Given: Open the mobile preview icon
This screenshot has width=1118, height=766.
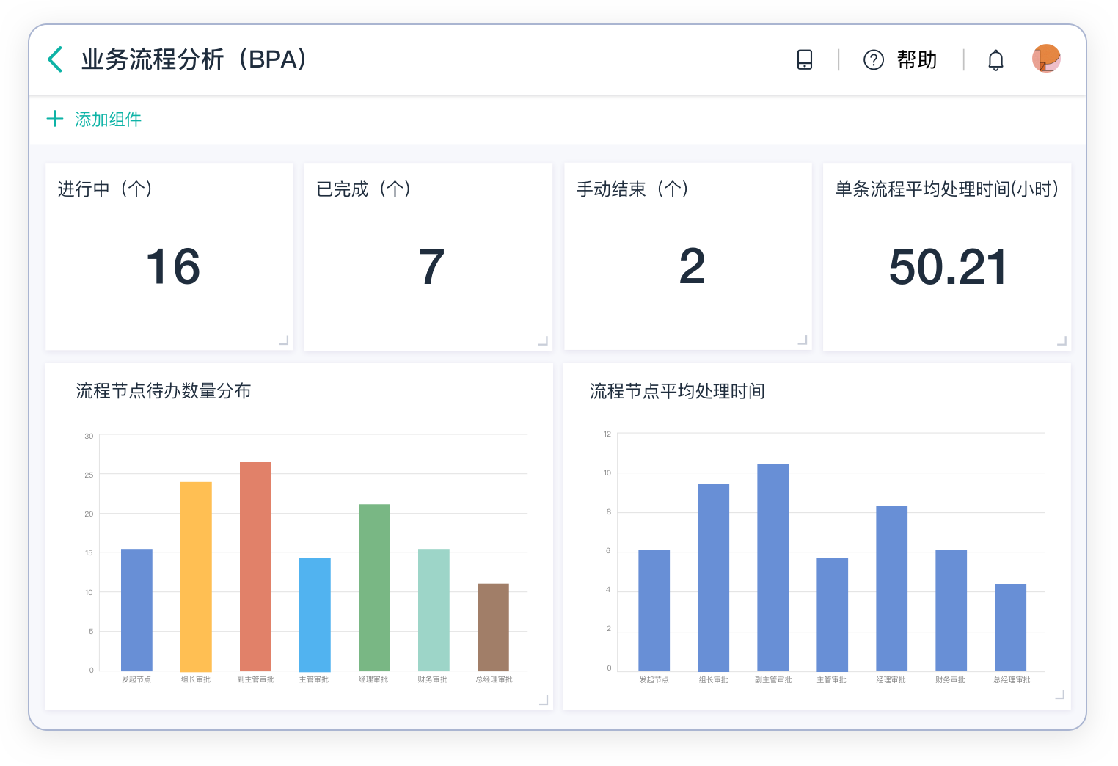Looking at the screenshot, I should [x=805, y=59].
